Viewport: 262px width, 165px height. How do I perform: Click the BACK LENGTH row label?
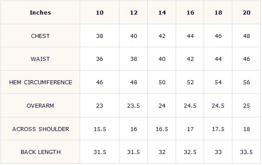pyautogui.click(x=41, y=152)
